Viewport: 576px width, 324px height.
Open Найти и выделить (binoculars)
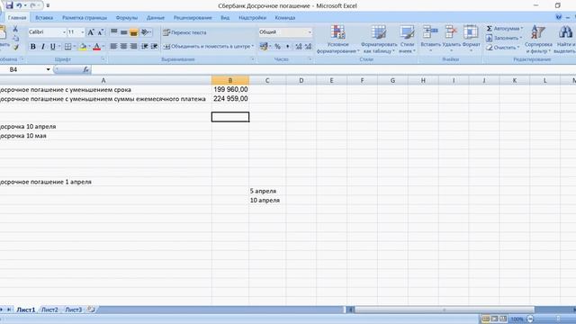565,40
